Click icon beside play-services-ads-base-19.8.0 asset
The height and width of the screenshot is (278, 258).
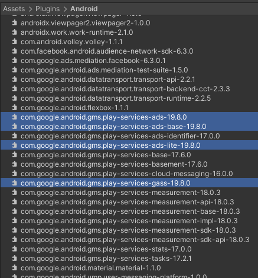tap(15, 127)
